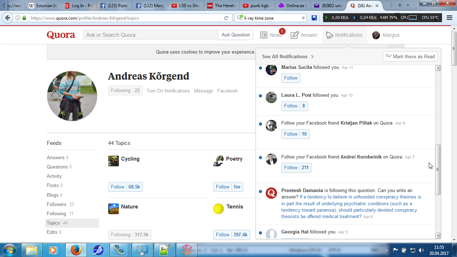Screen dimensions: 457x257
Task: Expand See All Notifications chevron
Action: [x=312, y=57]
